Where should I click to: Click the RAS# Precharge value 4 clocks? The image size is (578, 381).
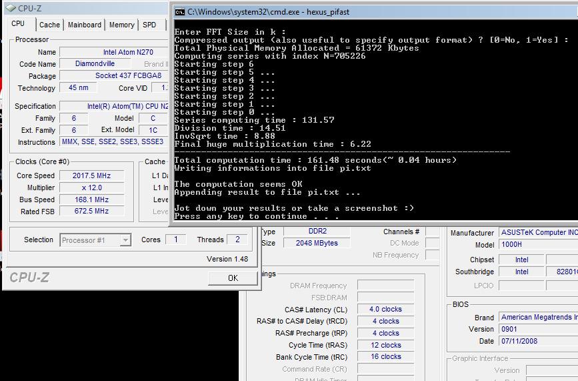[x=385, y=333]
